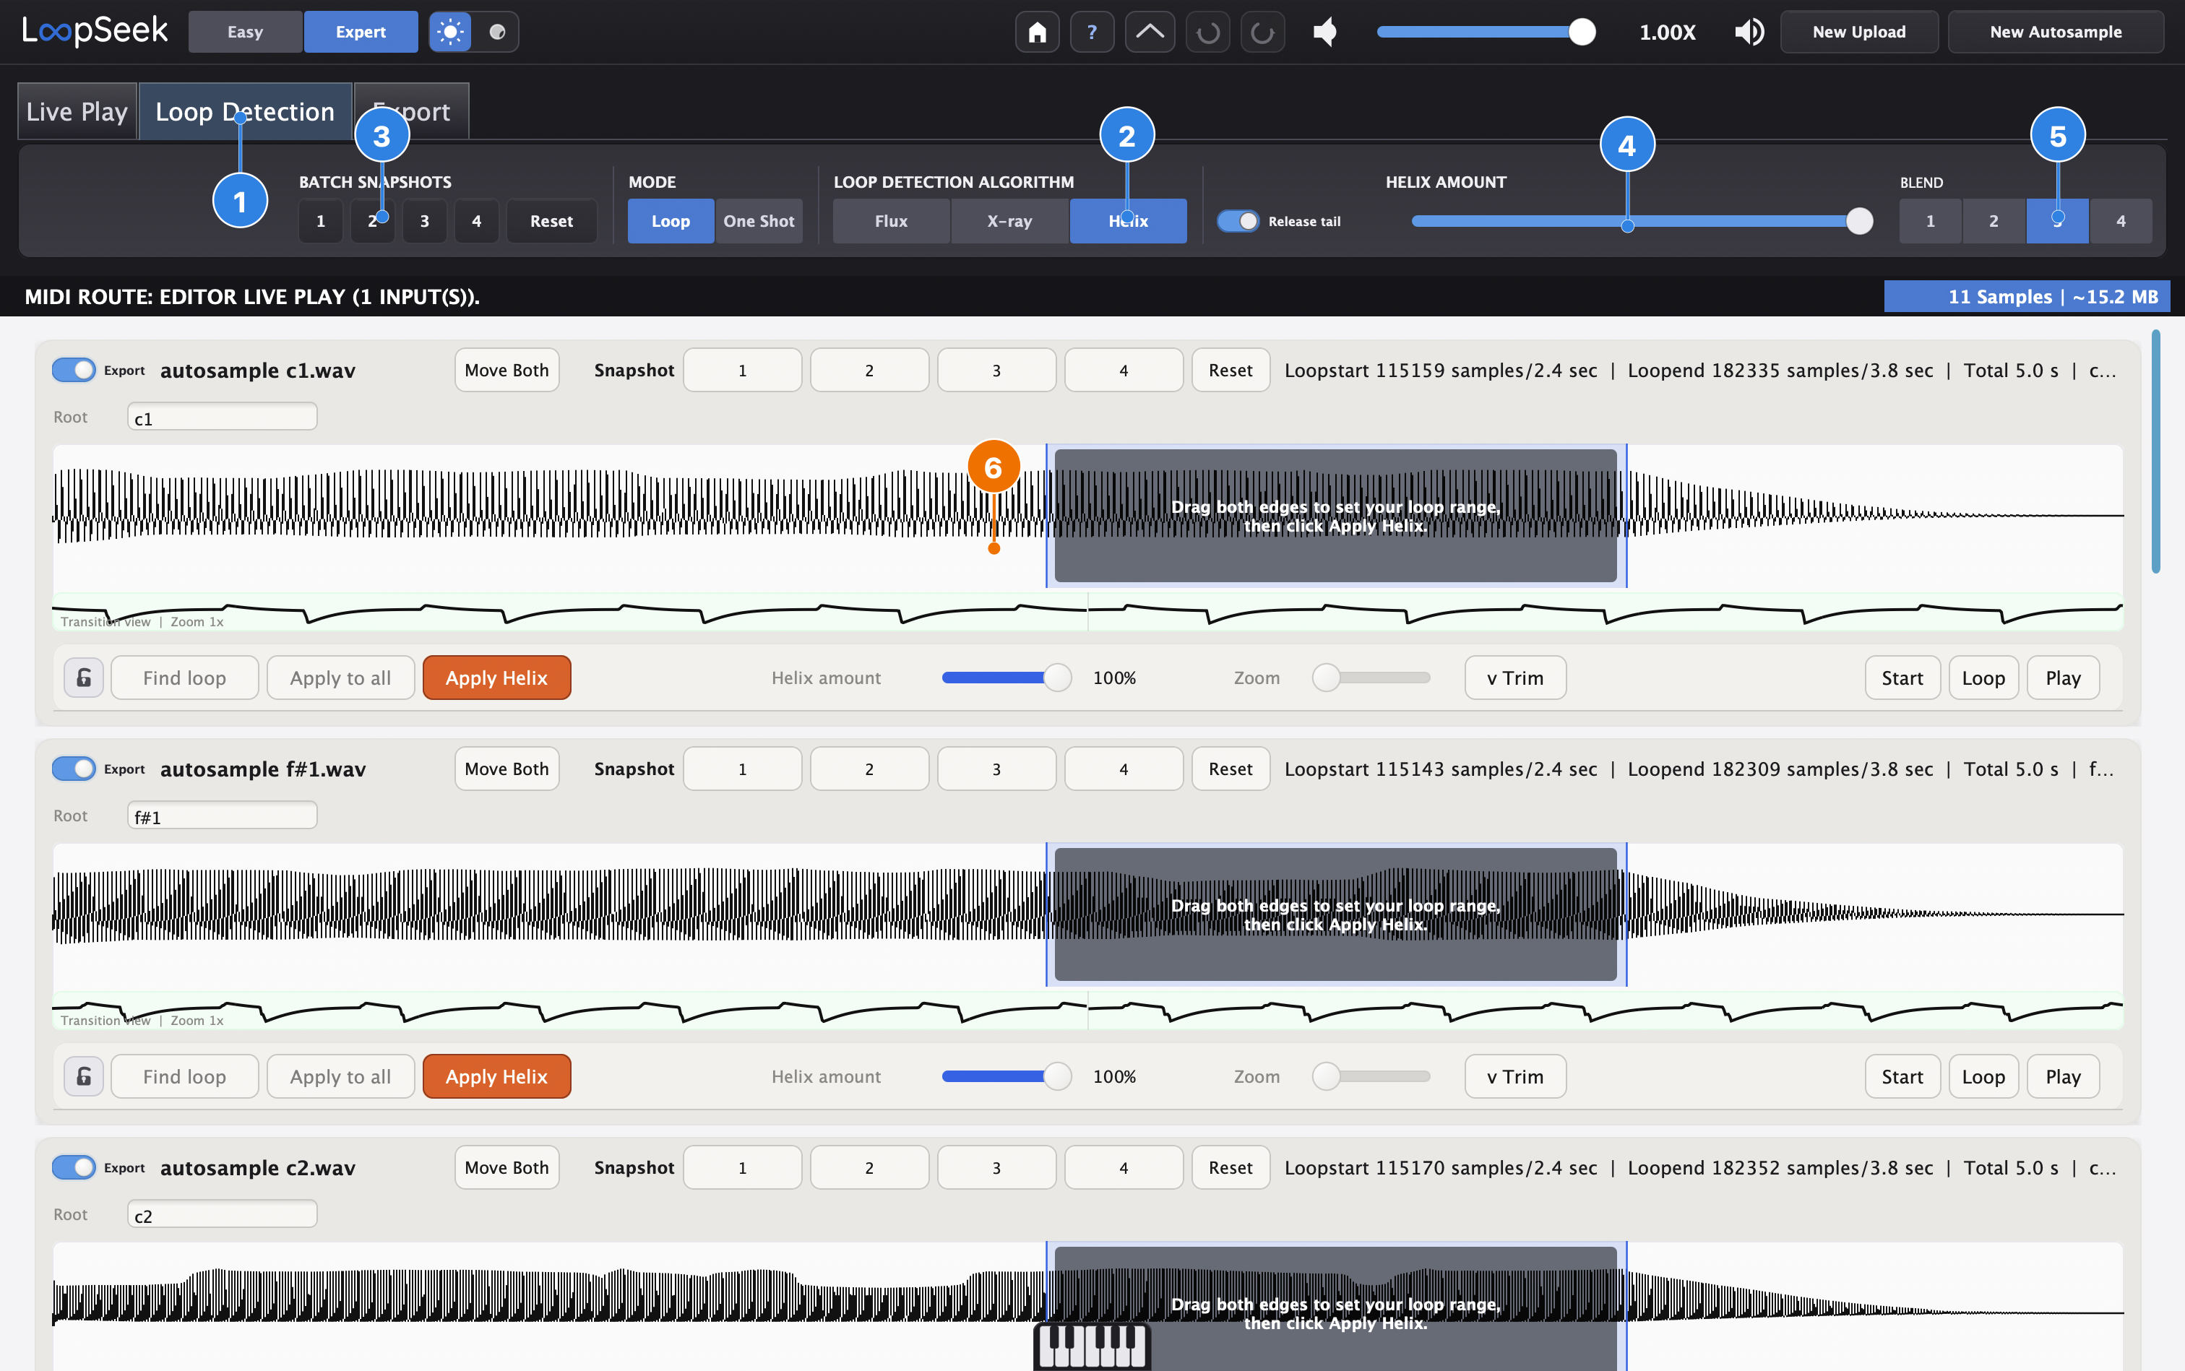2185x1371 pixels.
Task: Select the Flux detection algorithm
Action: [891, 220]
